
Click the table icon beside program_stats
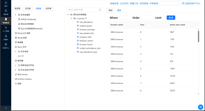(x=78, y=37)
